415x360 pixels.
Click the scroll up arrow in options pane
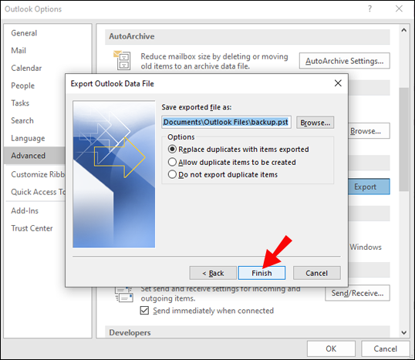pos(403,30)
